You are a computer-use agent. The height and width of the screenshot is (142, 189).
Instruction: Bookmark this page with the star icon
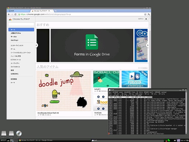coord(145,14)
